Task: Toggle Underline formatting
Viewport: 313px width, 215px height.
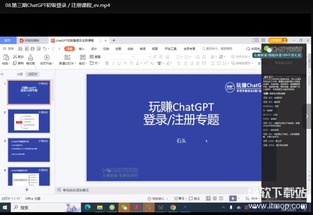Action: pyautogui.click(x=119, y=63)
